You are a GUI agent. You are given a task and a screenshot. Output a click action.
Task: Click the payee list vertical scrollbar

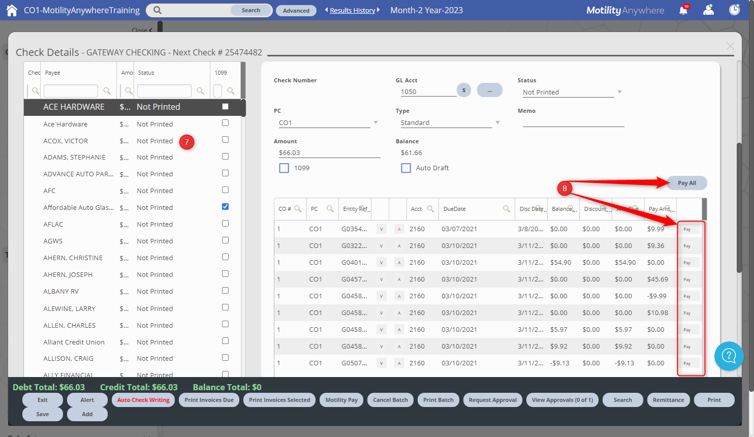(x=243, y=107)
